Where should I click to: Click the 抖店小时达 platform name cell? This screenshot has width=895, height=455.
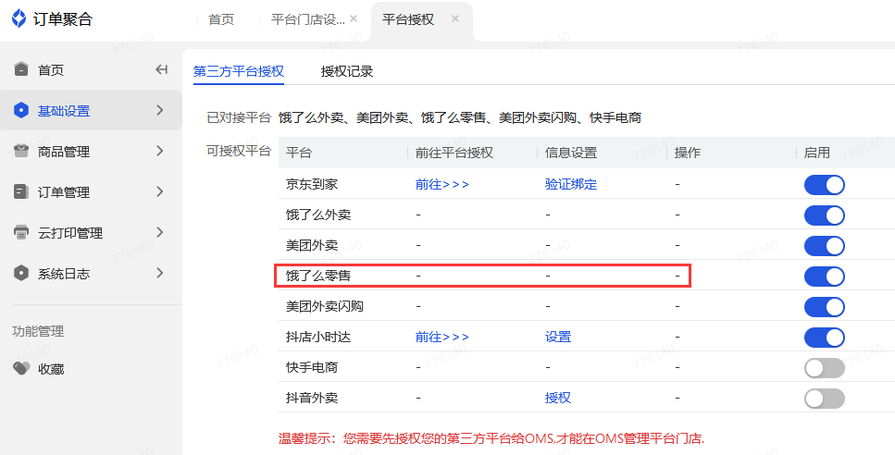318,337
